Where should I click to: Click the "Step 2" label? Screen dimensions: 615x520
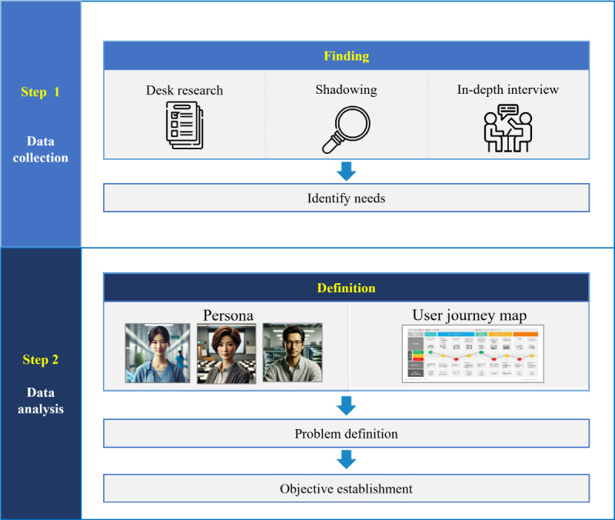click(x=41, y=359)
